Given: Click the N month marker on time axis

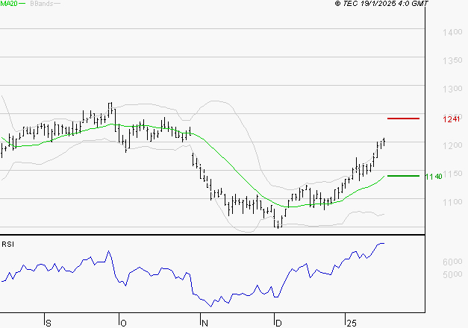Looking at the screenshot, I should [204, 323].
